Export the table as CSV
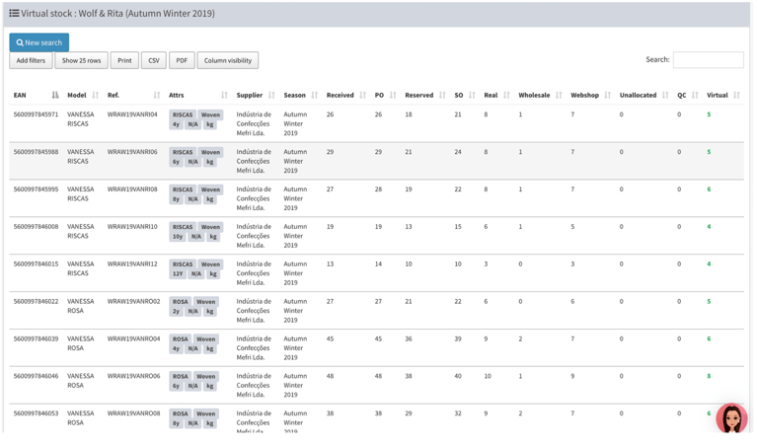 pyautogui.click(x=153, y=61)
